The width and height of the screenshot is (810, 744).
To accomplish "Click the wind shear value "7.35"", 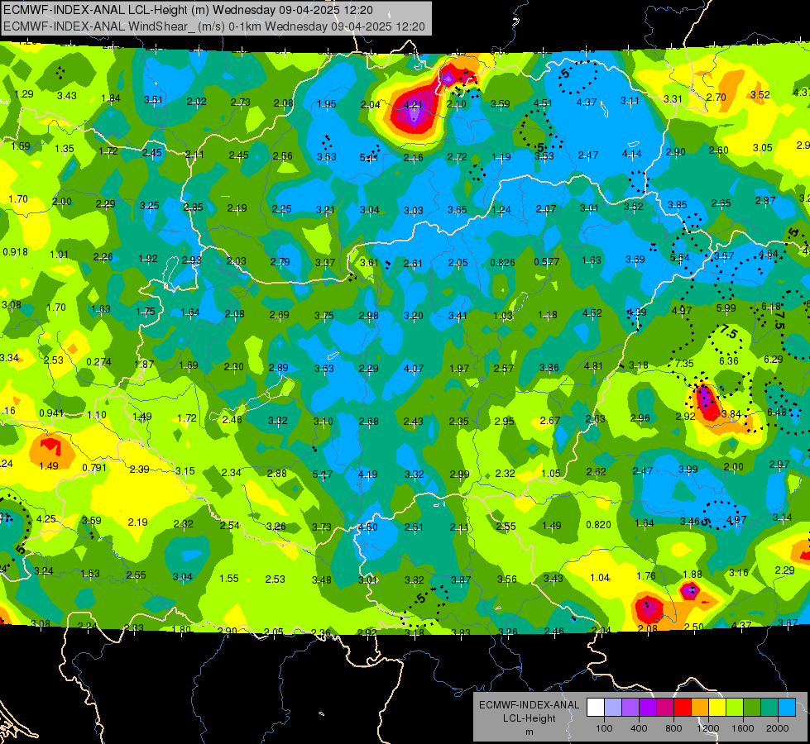I will click(x=684, y=364).
